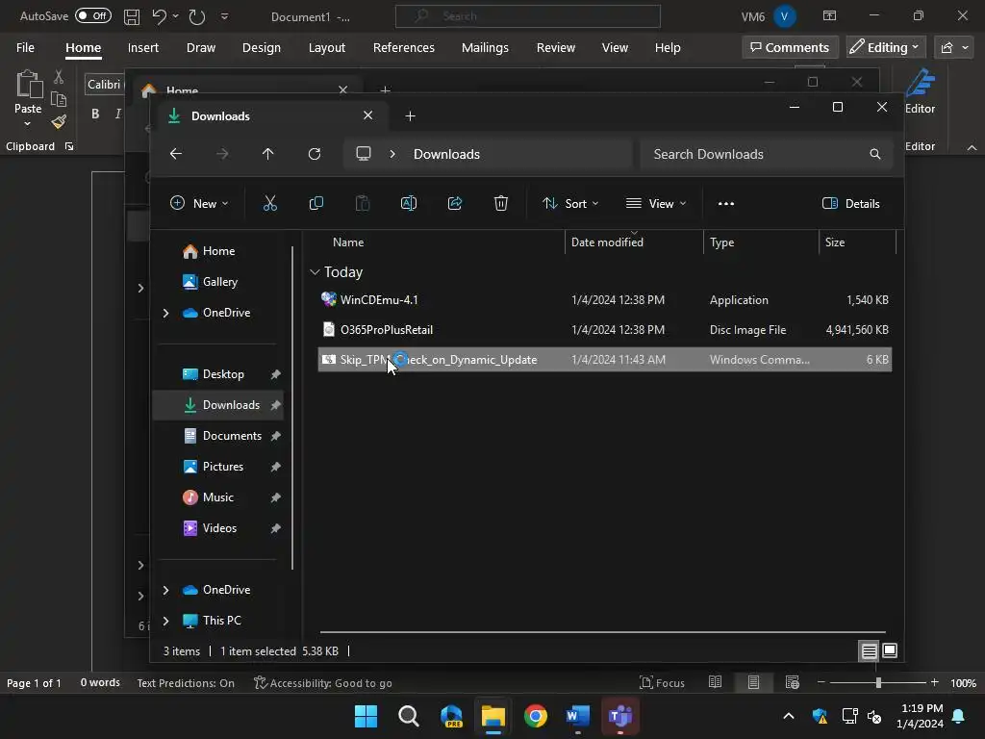985x739 pixels.
Task: Add a new Explorer tab
Action: pos(410,116)
